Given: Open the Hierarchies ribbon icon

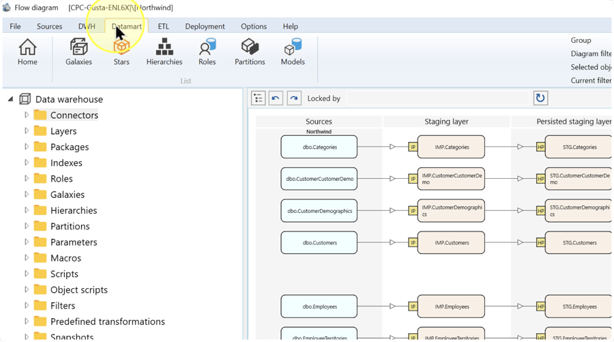Looking at the screenshot, I should 164,52.
